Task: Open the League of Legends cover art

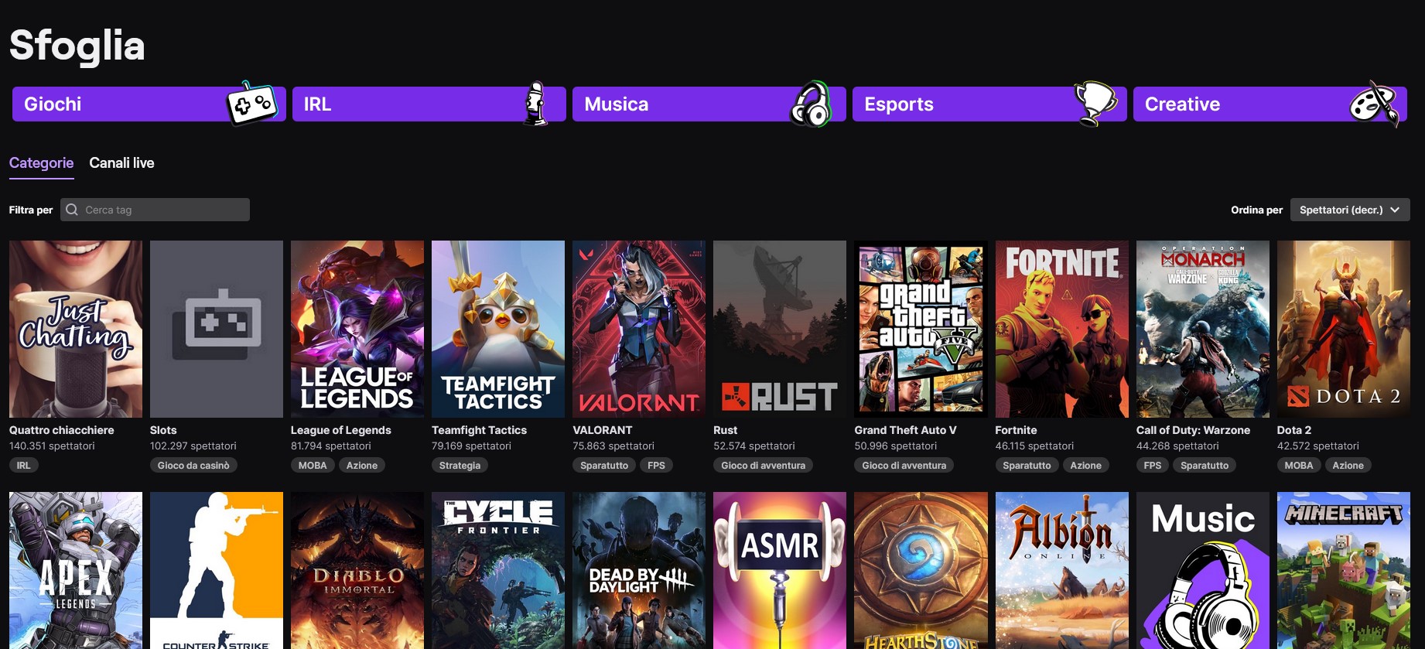Action: 357,329
